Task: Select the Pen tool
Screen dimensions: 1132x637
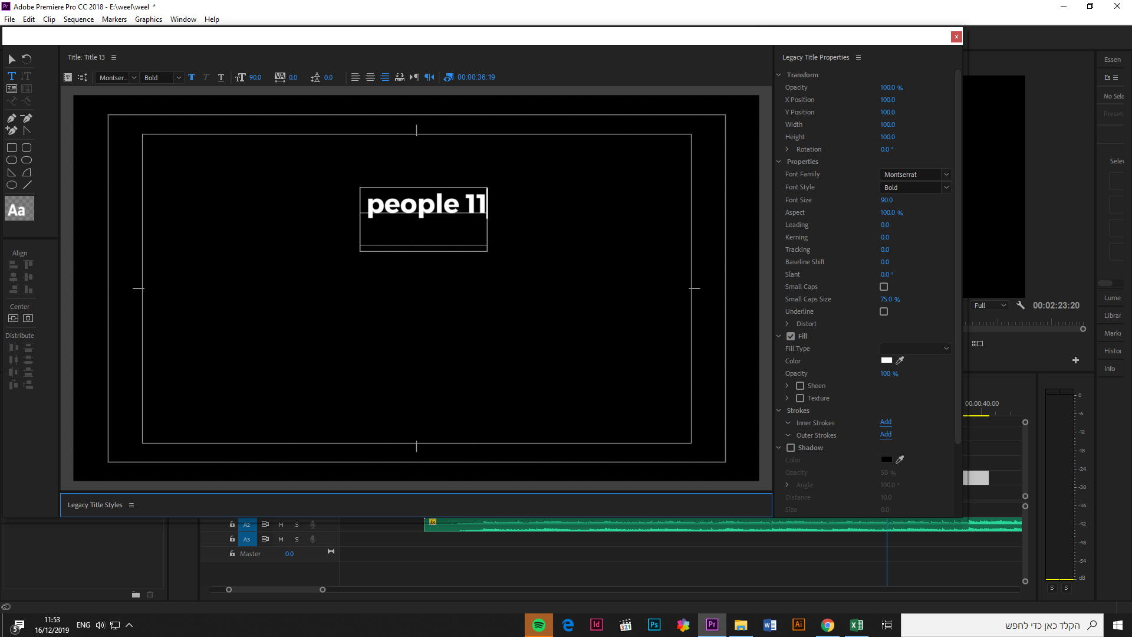Action: (x=12, y=118)
